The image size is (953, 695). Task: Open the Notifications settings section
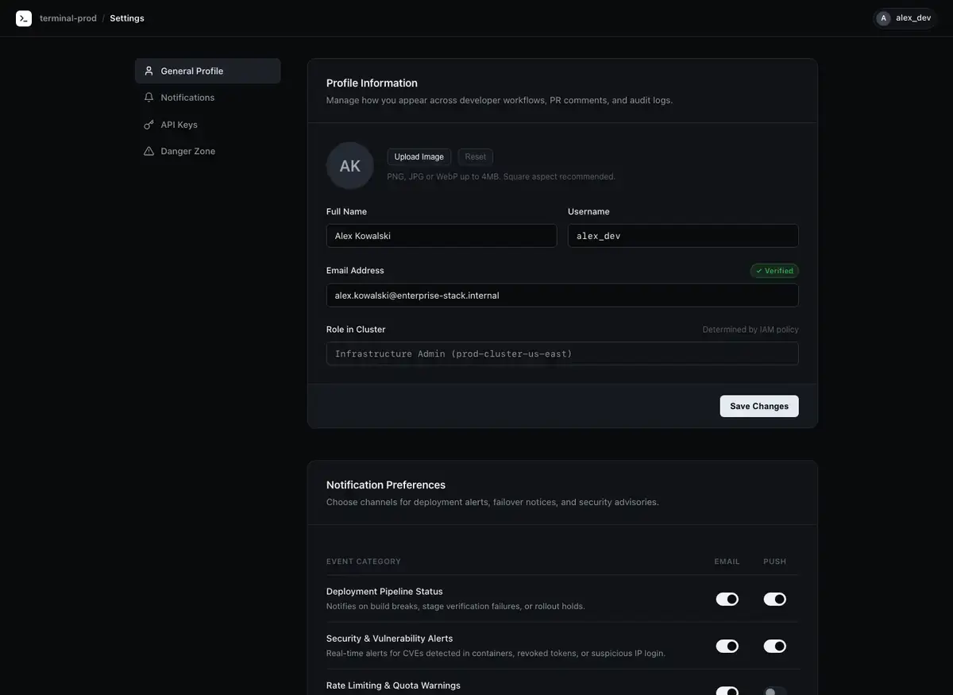pos(207,97)
